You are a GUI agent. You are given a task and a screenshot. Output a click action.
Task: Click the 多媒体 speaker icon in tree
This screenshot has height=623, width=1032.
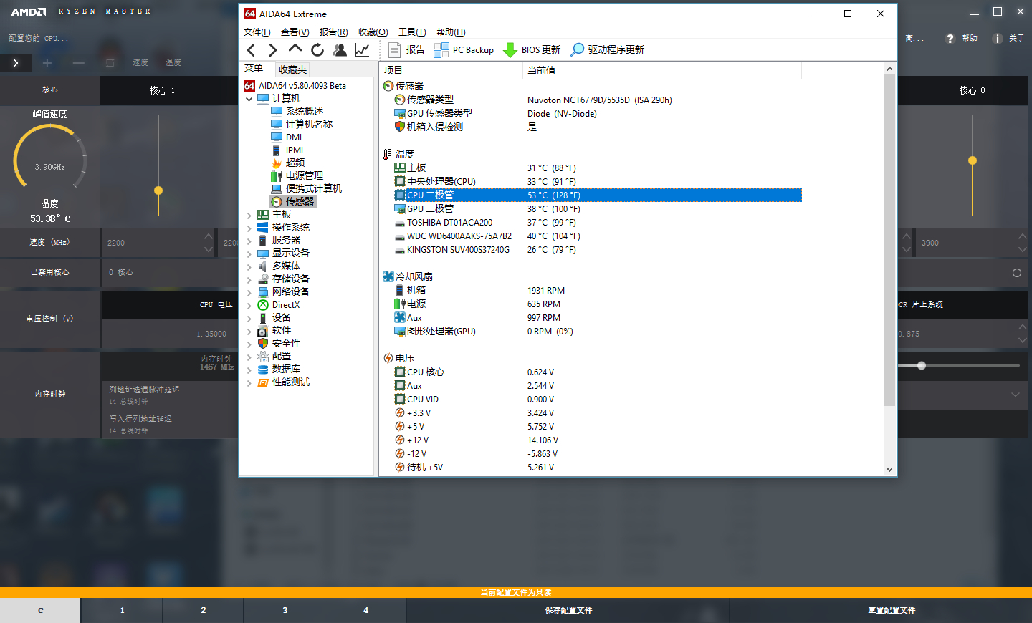(263, 266)
